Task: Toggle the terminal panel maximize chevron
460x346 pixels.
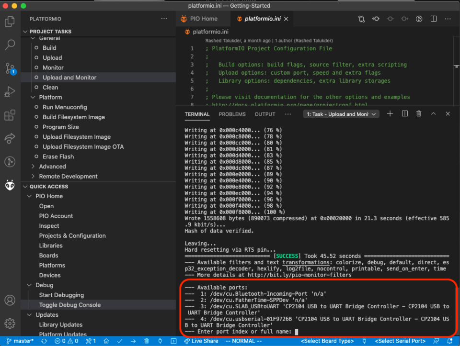Action: pyautogui.click(x=433, y=113)
